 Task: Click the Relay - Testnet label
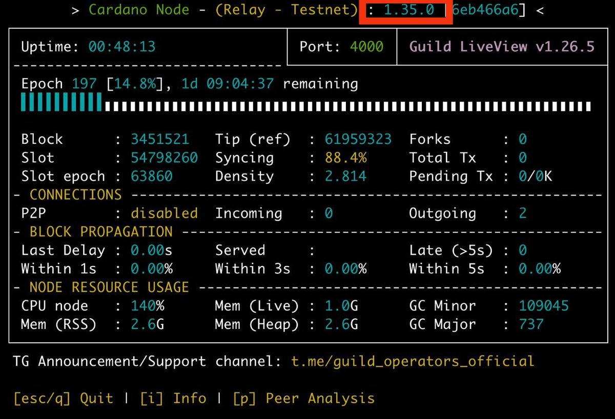pyautogui.click(x=286, y=11)
